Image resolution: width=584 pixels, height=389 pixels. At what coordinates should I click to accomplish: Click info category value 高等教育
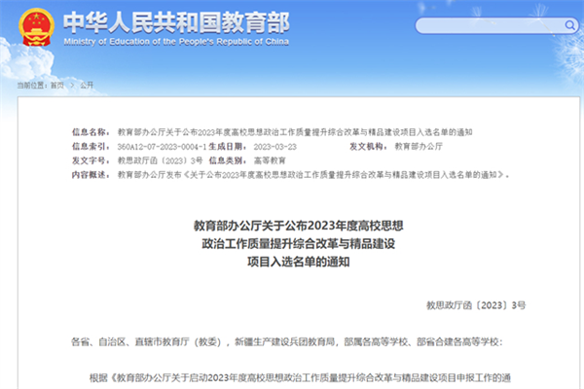[x=270, y=160]
